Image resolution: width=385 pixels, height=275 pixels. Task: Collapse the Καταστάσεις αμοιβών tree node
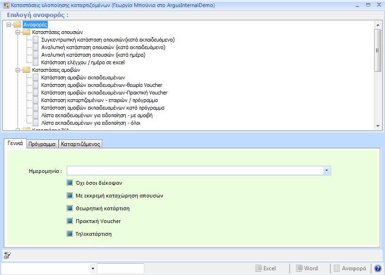18,70
